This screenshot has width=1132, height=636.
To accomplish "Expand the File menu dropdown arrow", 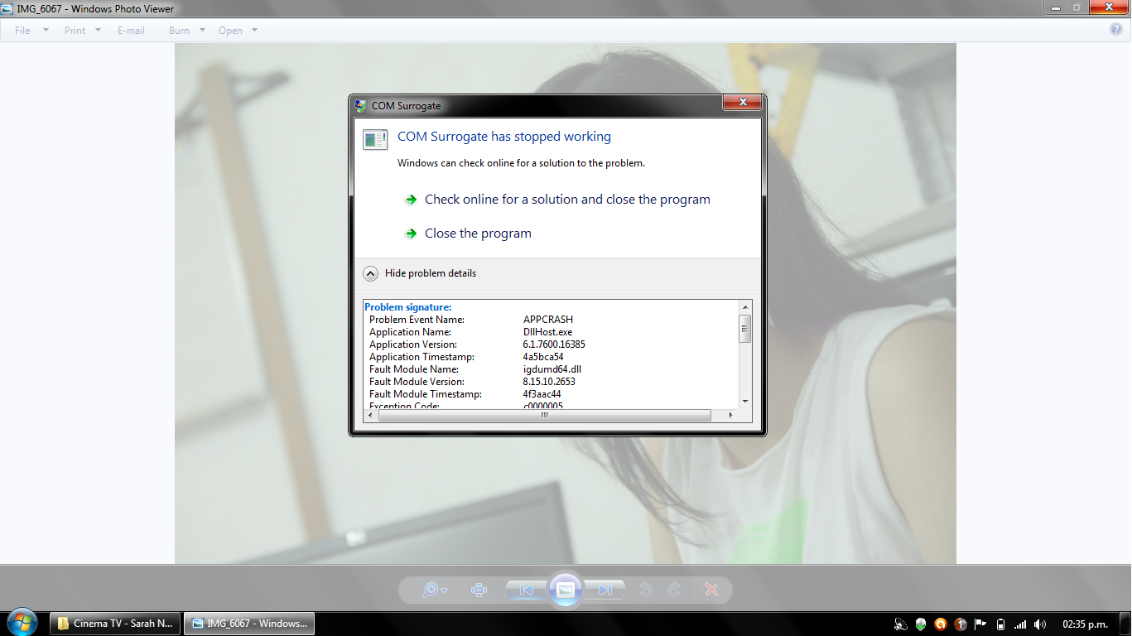I will (46, 30).
